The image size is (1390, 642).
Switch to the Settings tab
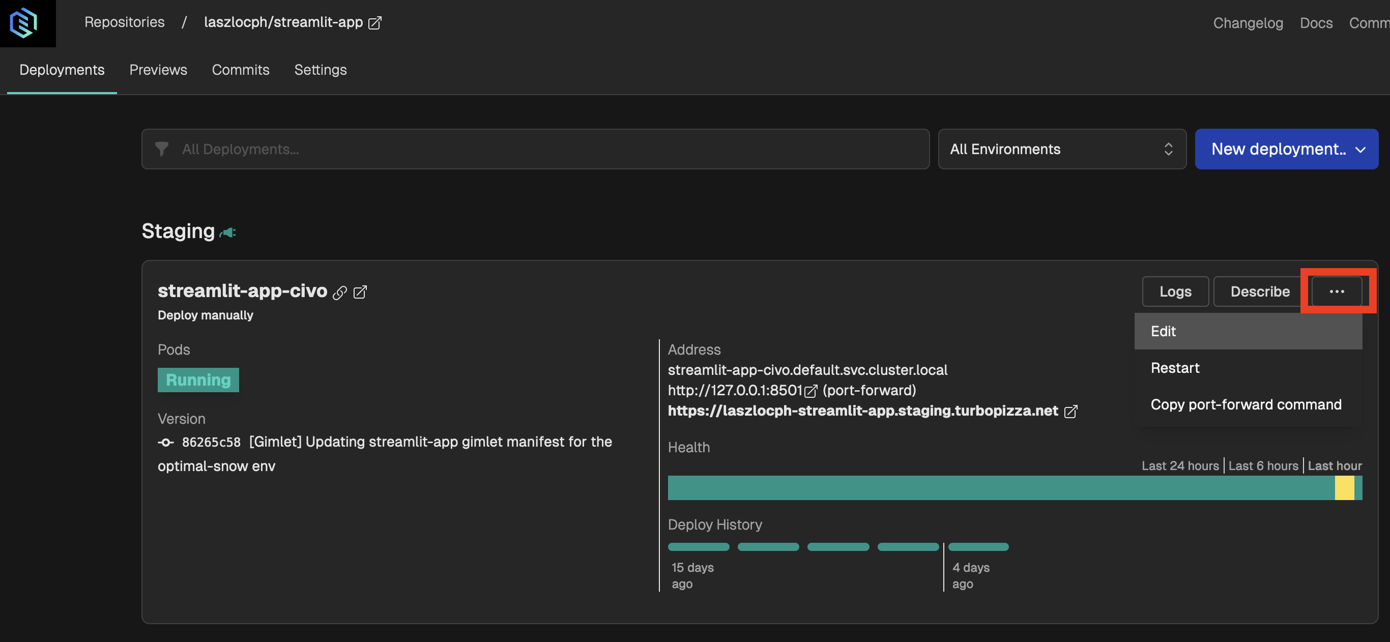(320, 68)
